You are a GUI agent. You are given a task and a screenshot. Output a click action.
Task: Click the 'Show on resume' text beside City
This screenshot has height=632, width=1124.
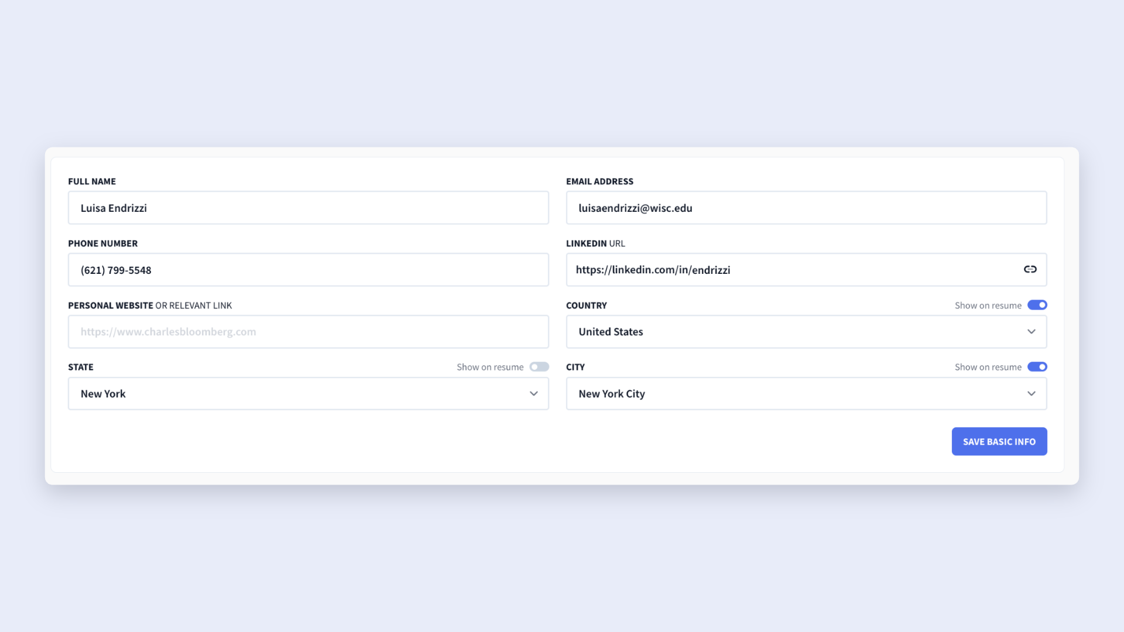click(988, 367)
